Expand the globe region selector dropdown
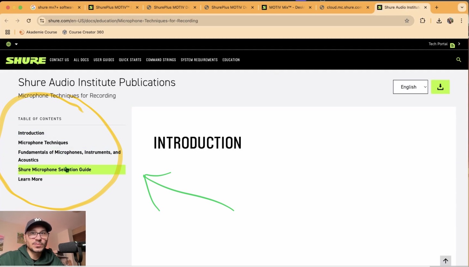The image size is (469, 267). [12, 44]
